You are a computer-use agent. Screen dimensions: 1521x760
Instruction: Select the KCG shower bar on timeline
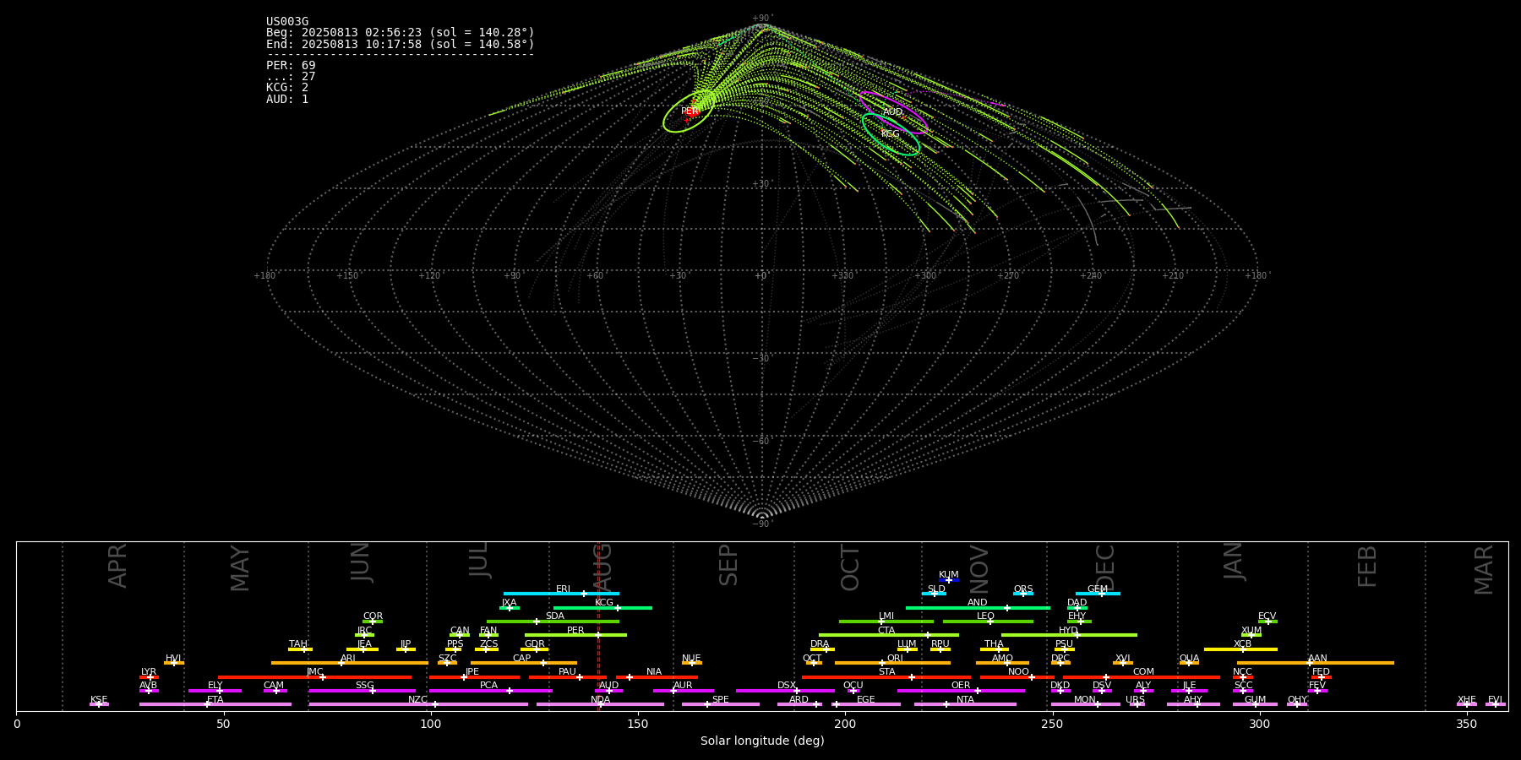[602, 608]
